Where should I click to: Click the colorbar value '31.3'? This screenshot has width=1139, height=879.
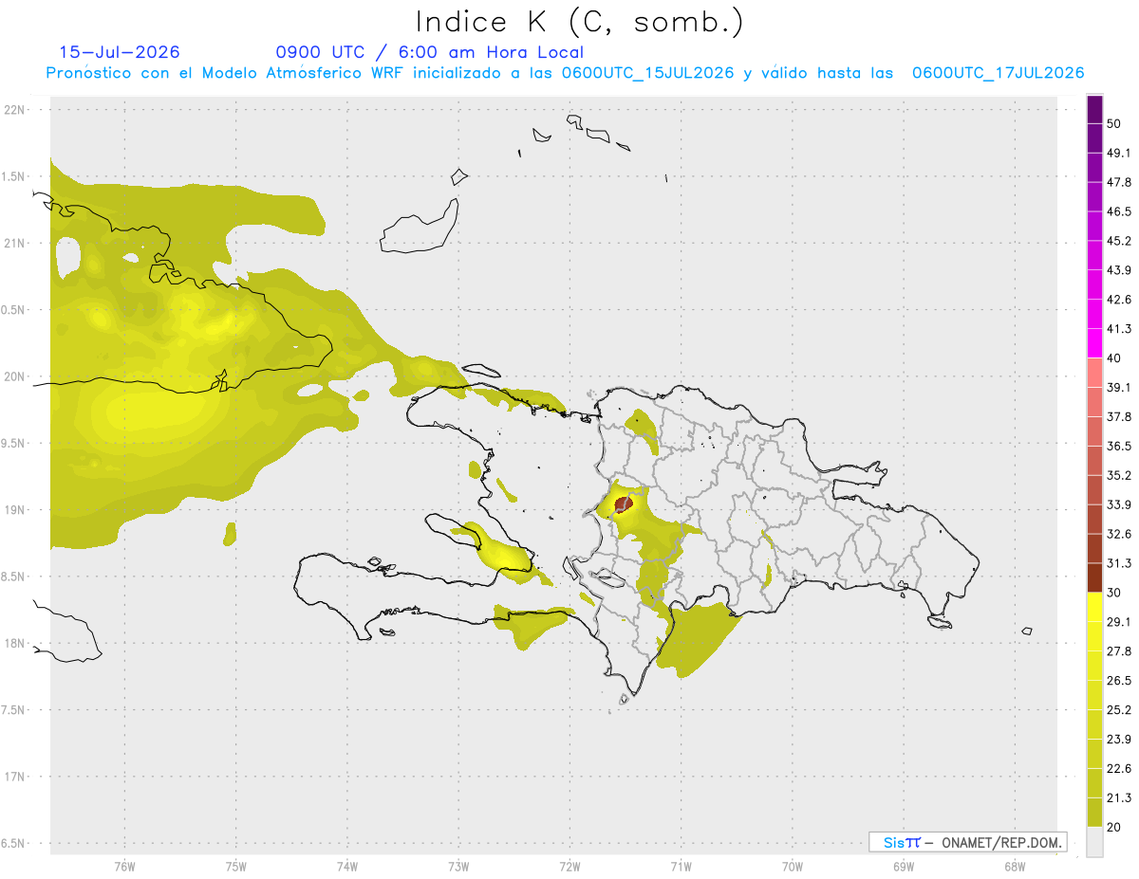click(x=1119, y=563)
